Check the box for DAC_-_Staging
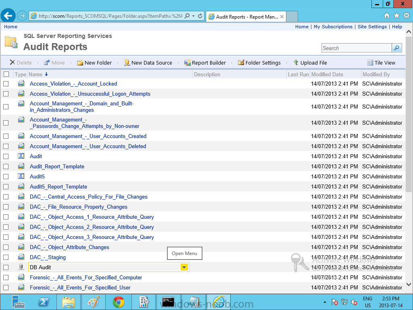 [6, 257]
